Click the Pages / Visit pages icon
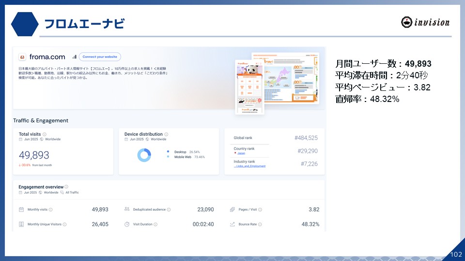Screen dimensions: 465x261 pyautogui.click(x=232, y=209)
